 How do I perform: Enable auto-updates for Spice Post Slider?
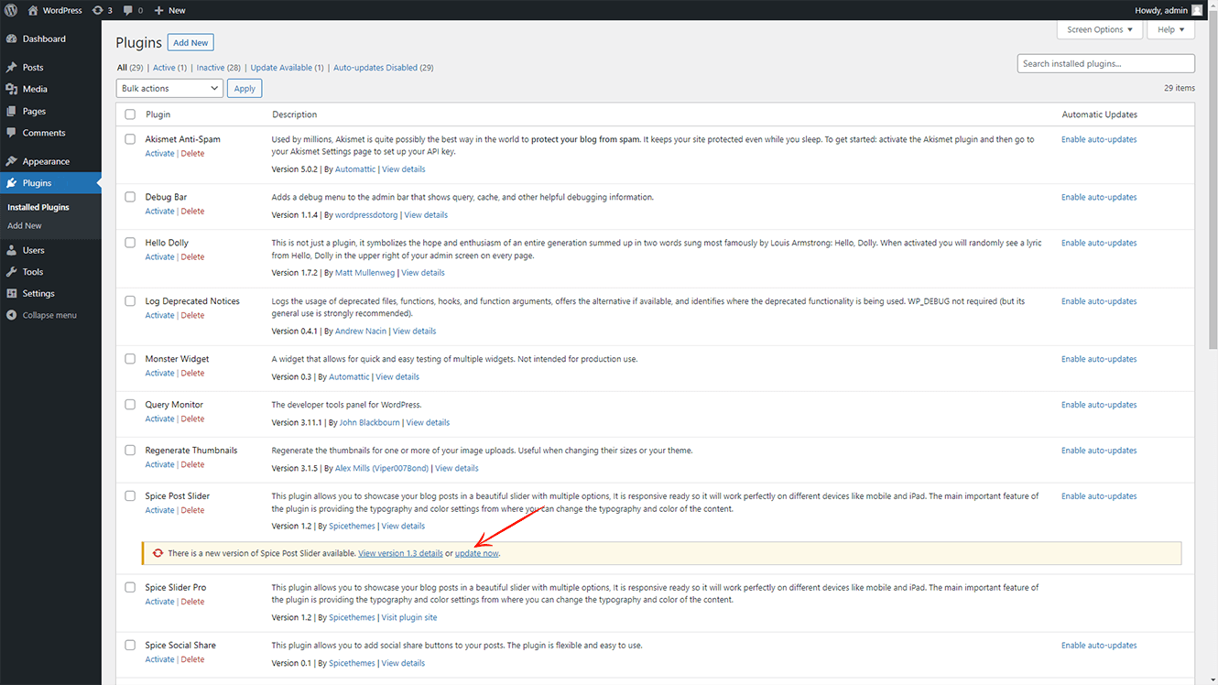point(1099,496)
